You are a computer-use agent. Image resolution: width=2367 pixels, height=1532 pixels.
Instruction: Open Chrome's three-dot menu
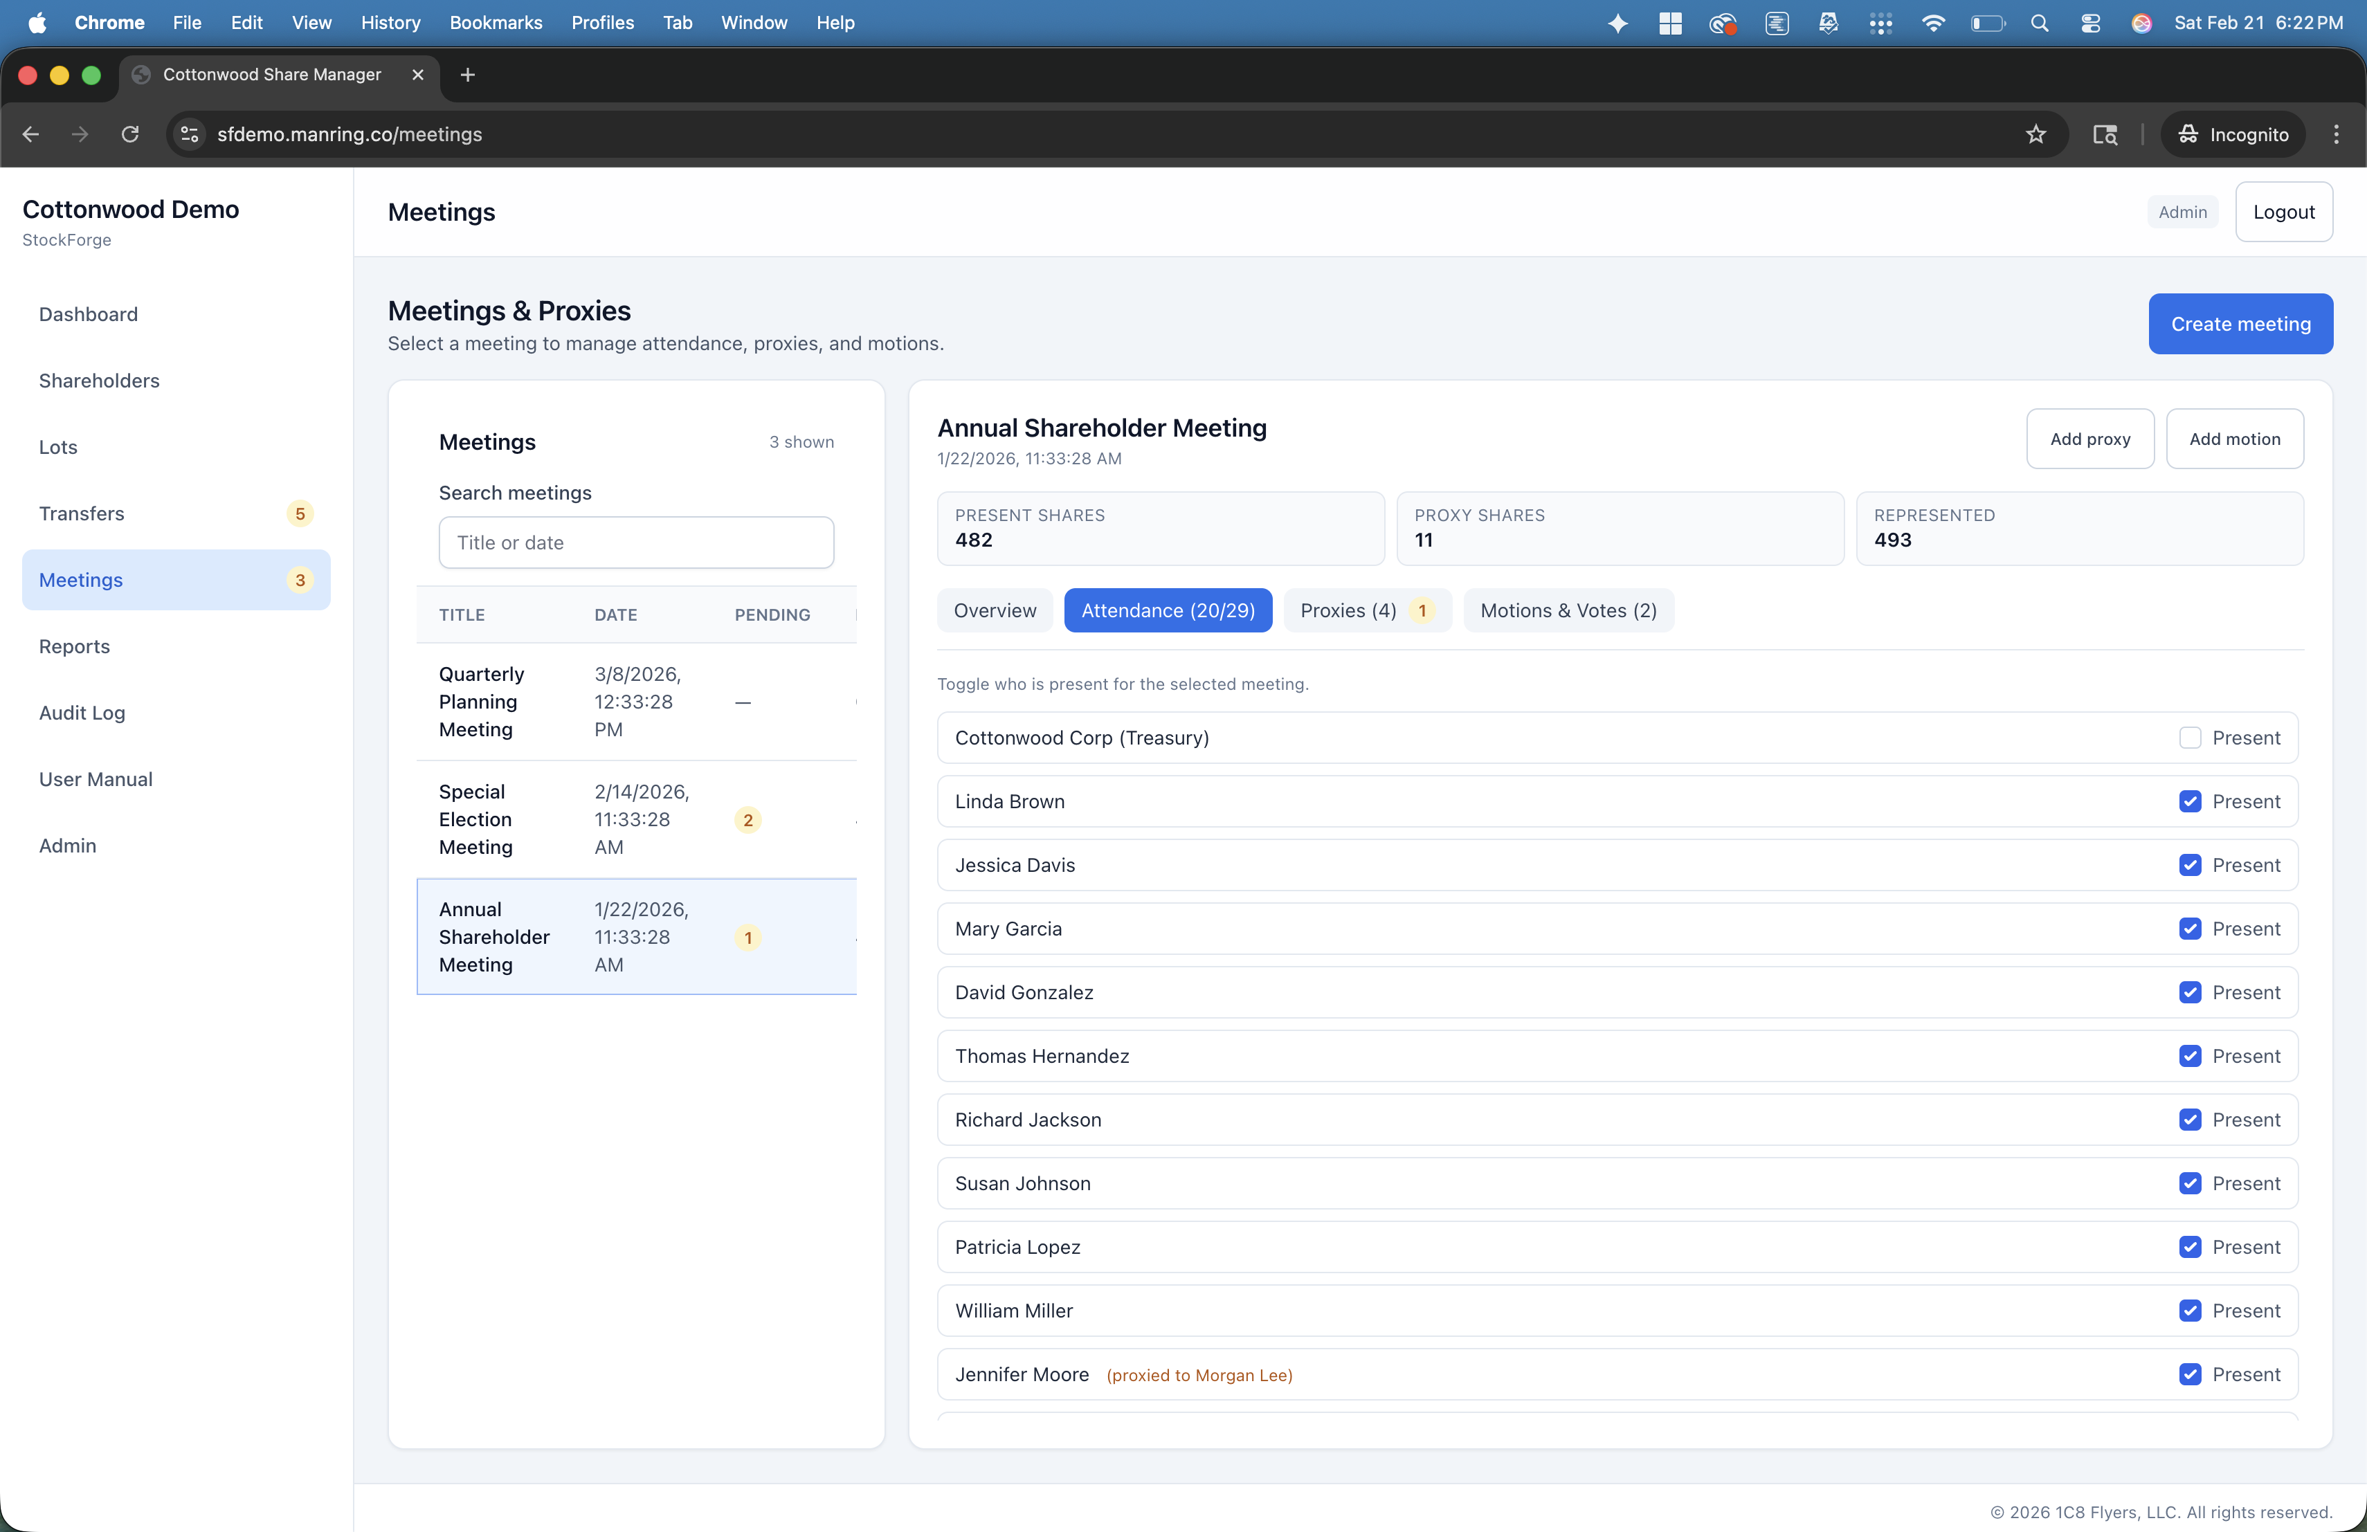[2336, 134]
